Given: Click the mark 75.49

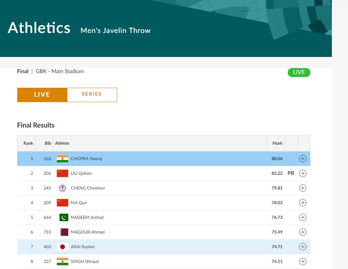Looking at the screenshot, I should pyautogui.click(x=277, y=232).
